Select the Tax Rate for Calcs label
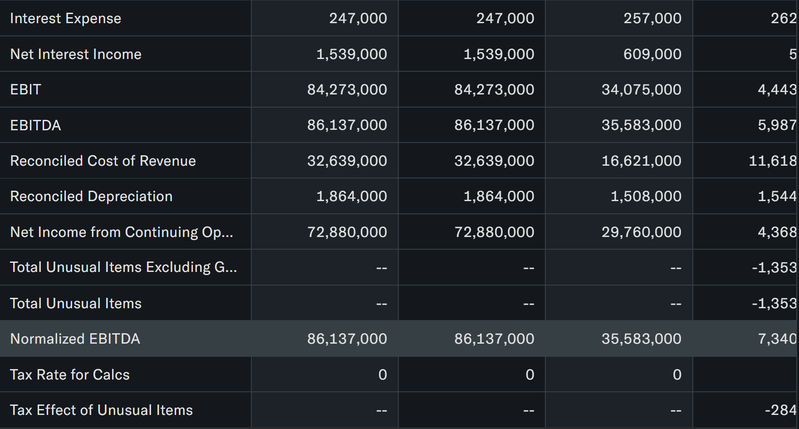Image resolution: width=799 pixels, height=429 pixels. [70, 375]
